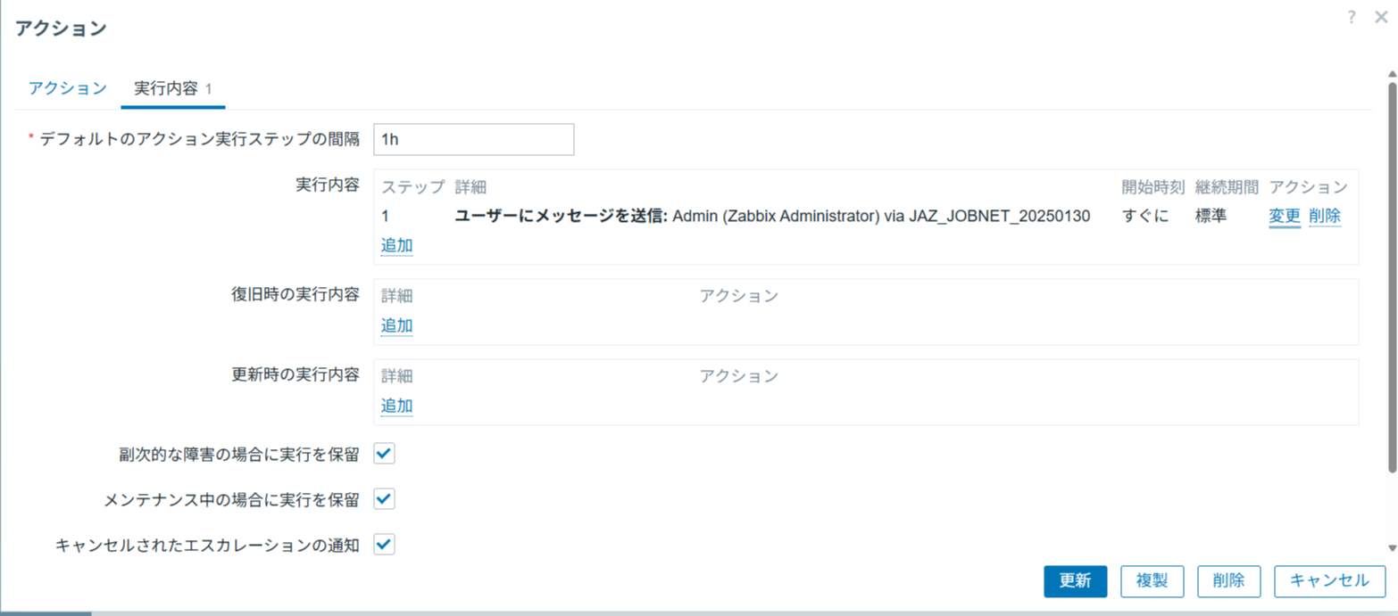Add an operation under 復旧時の実行内容
Image resolution: width=1398 pixels, height=616 pixels.
tap(396, 325)
